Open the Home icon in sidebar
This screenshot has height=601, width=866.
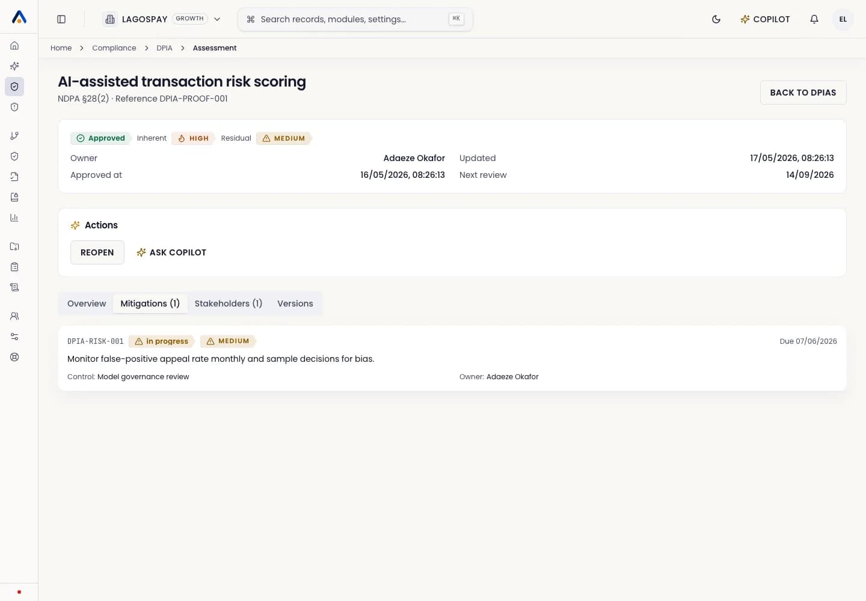click(14, 46)
